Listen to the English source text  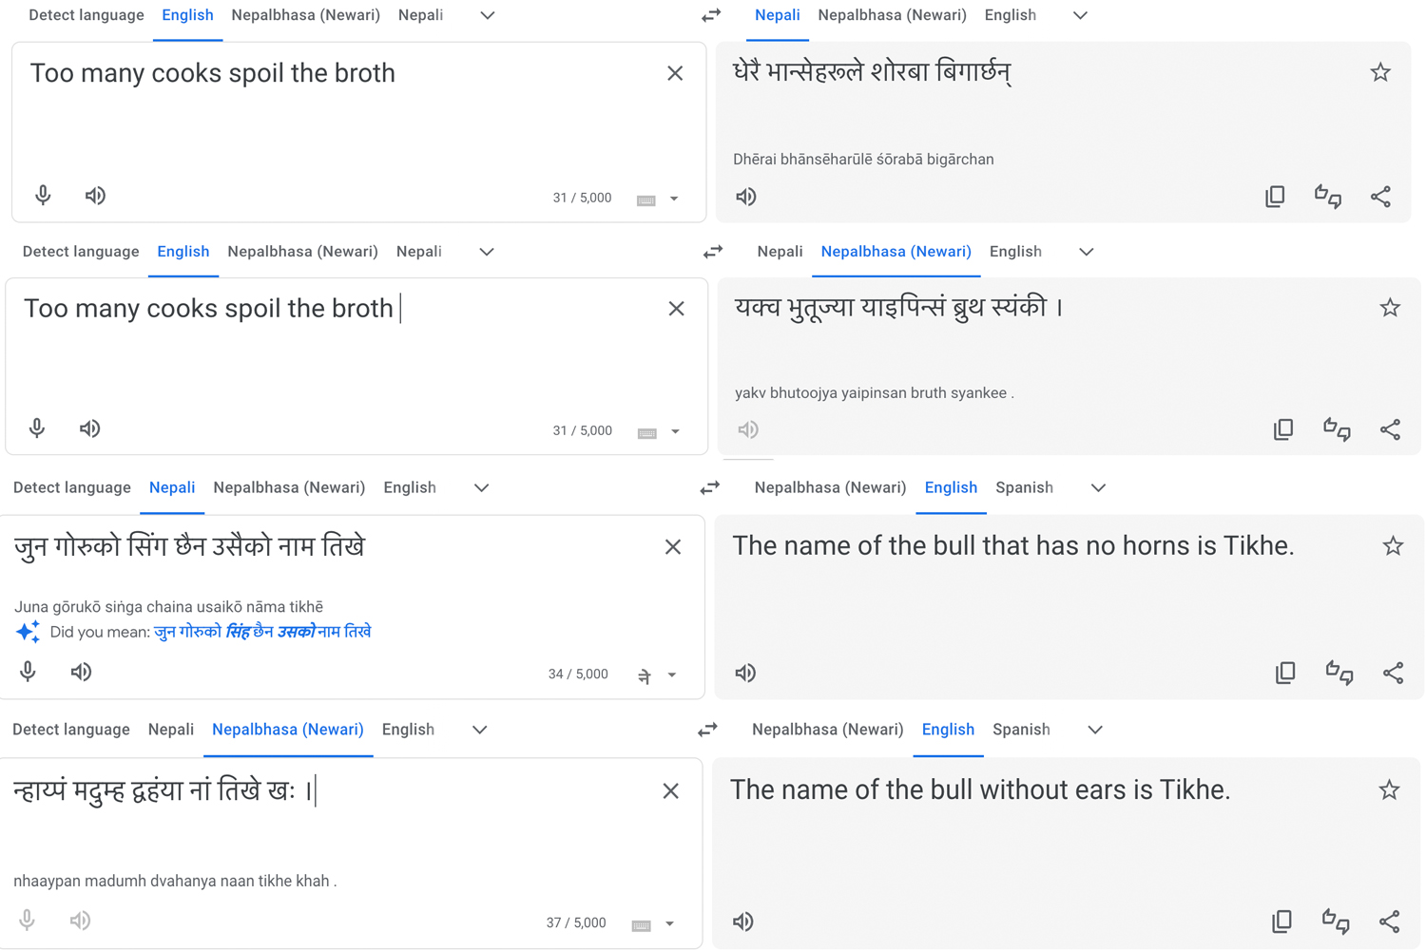95,195
